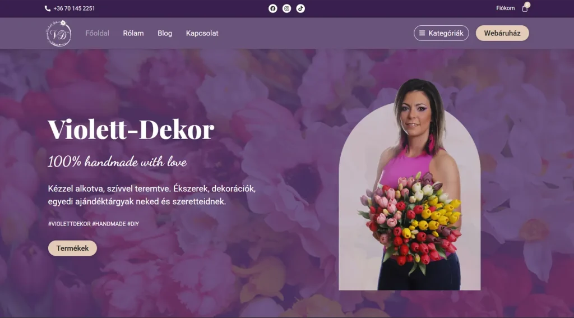Navigate to the Blog page
Screen dimensions: 574x318
point(165,33)
